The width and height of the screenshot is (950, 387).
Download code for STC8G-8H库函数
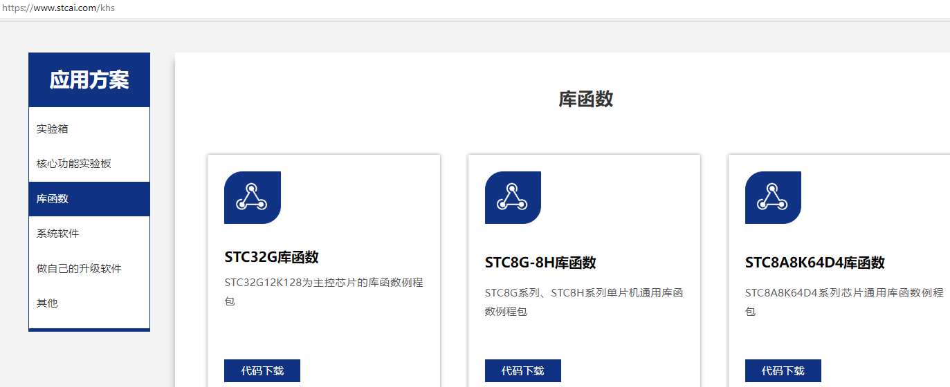pos(523,370)
